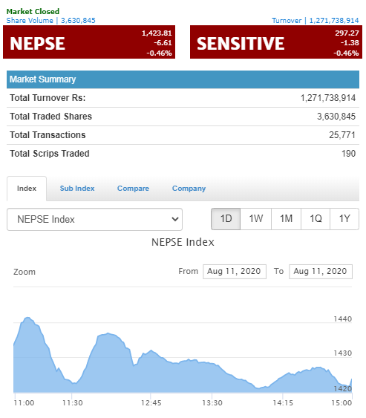Click the NEPSE index banner
The width and height of the screenshot is (366, 418).
click(89, 42)
